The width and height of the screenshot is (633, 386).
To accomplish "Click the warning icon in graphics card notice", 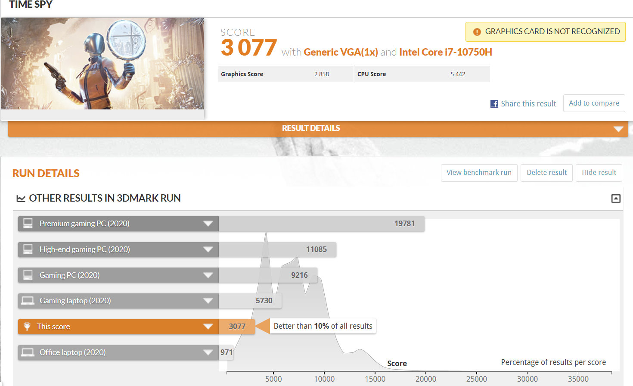I will [477, 32].
